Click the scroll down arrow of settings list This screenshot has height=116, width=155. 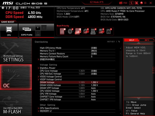(x=120, y=113)
